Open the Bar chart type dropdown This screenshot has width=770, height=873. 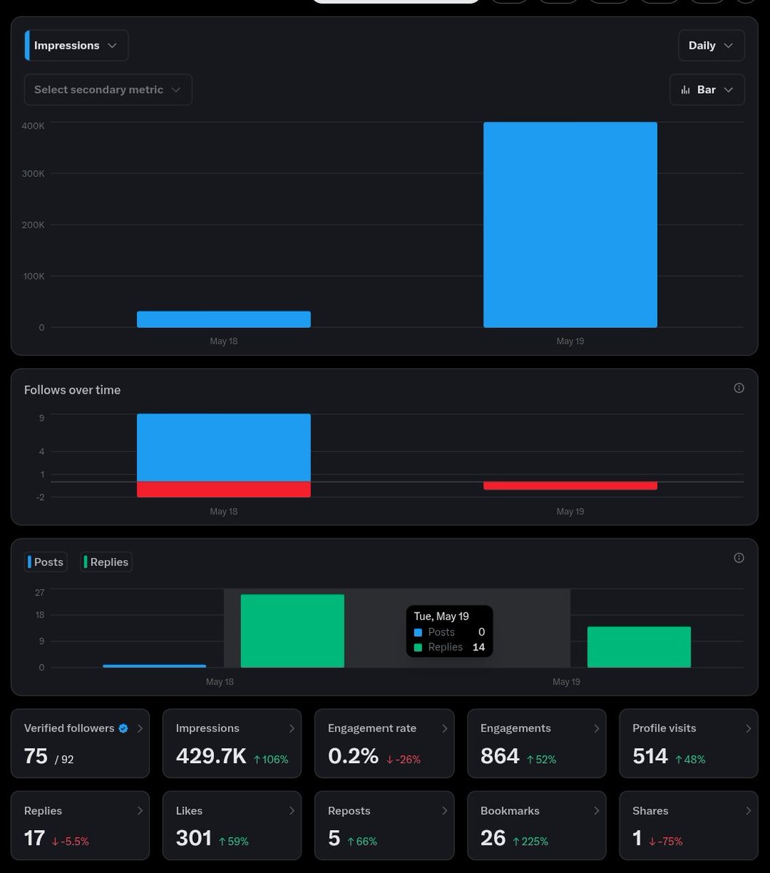point(707,89)
